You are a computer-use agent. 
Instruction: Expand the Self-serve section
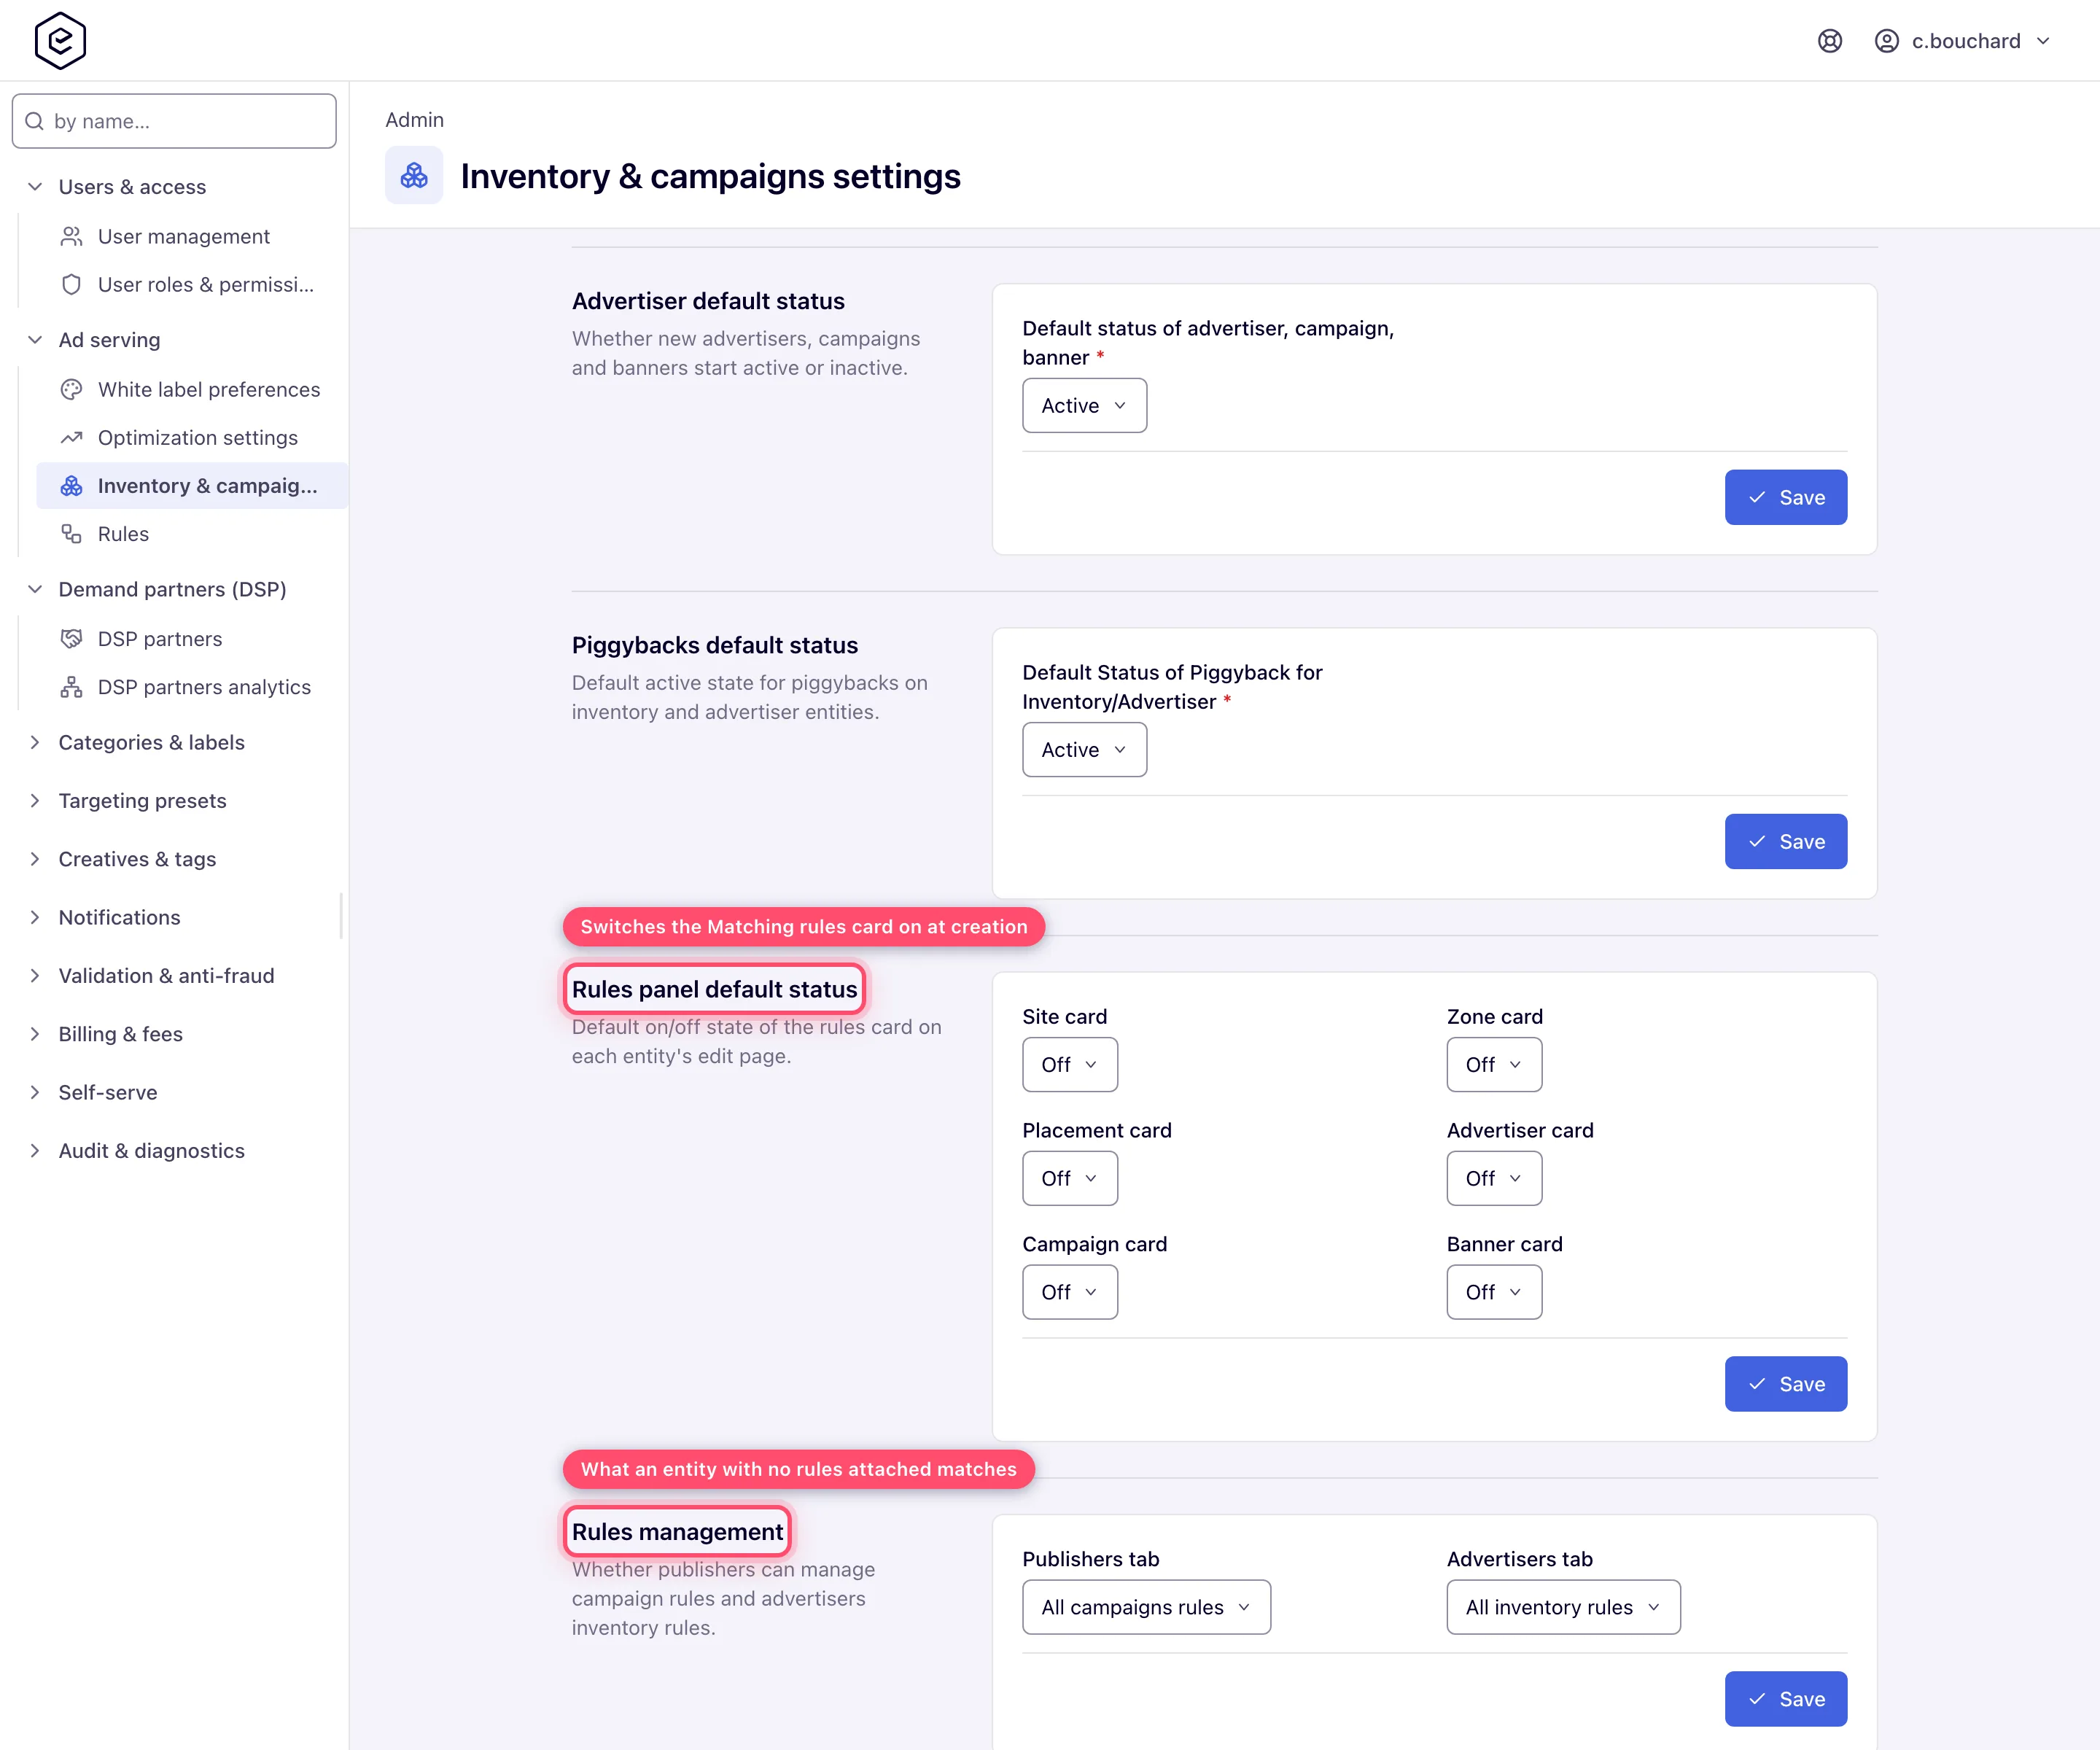(x=35, y=1092)
